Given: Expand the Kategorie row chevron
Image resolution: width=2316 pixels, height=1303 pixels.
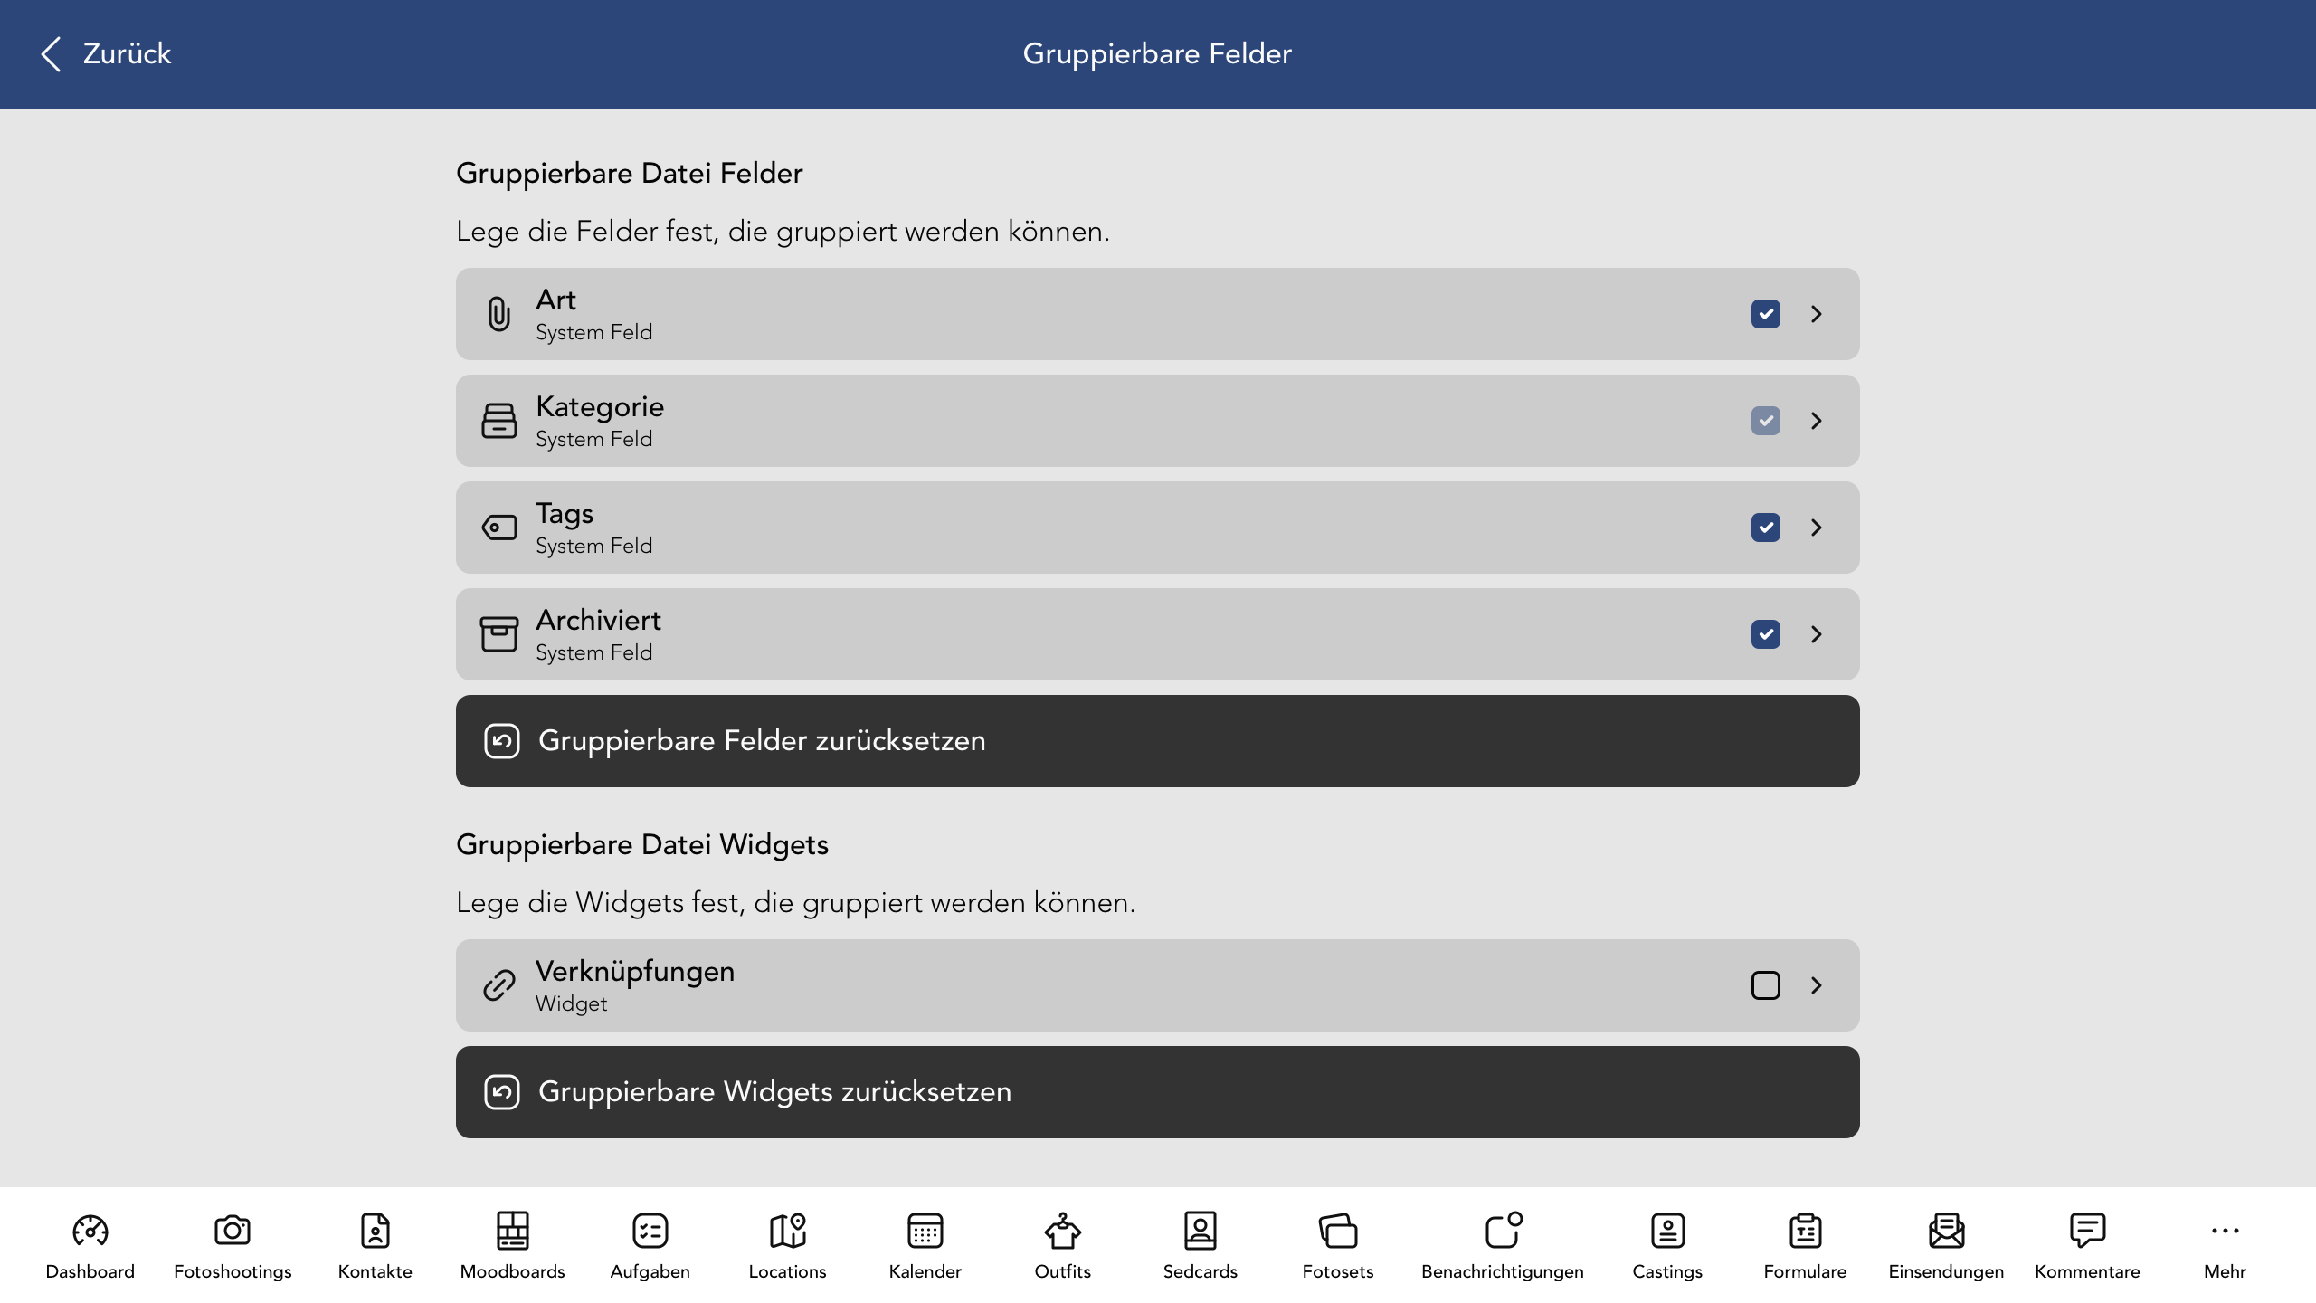Looking at the screenshot, I should pos(1816,421).
